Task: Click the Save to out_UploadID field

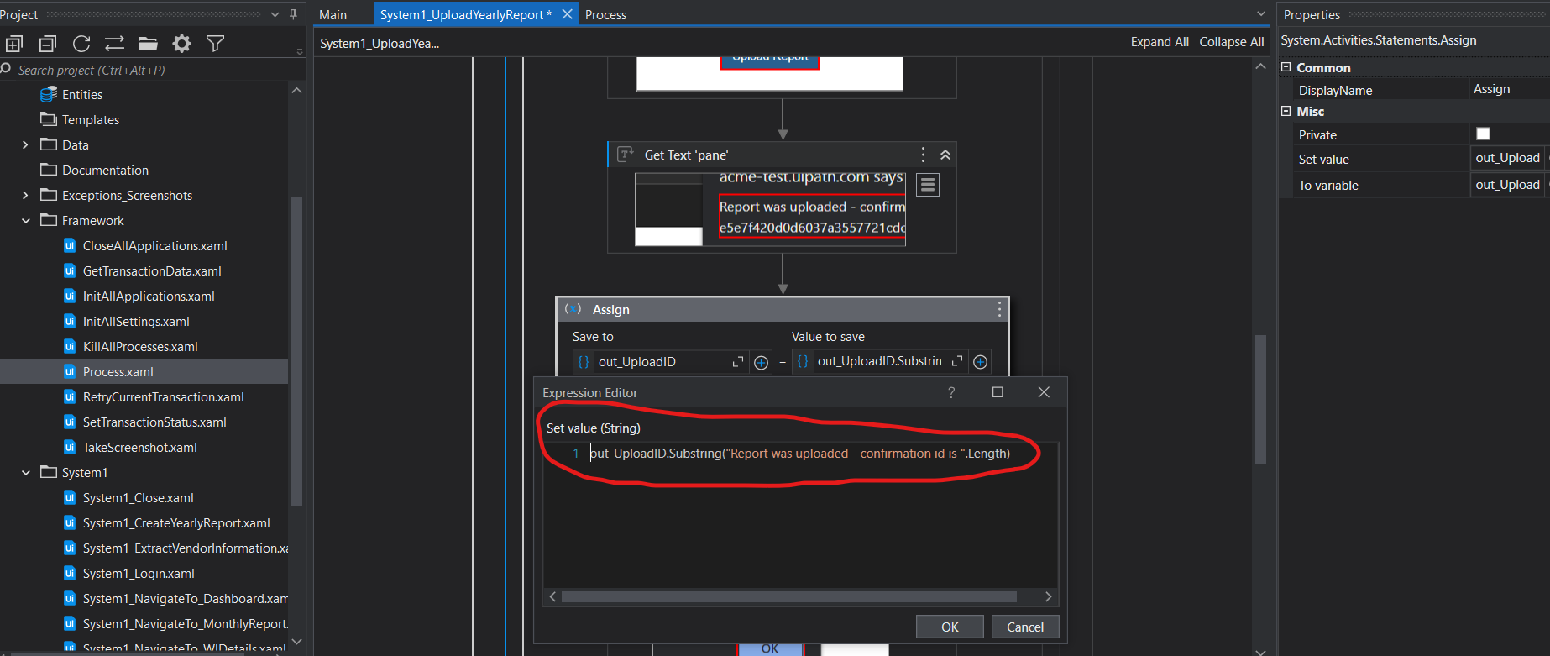Action: (661, 362)
